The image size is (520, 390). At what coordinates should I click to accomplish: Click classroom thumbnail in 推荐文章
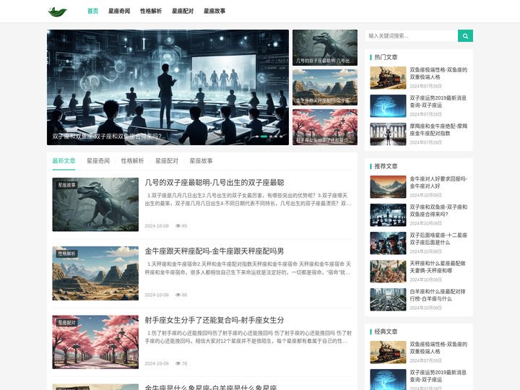[x=388, y=215]
